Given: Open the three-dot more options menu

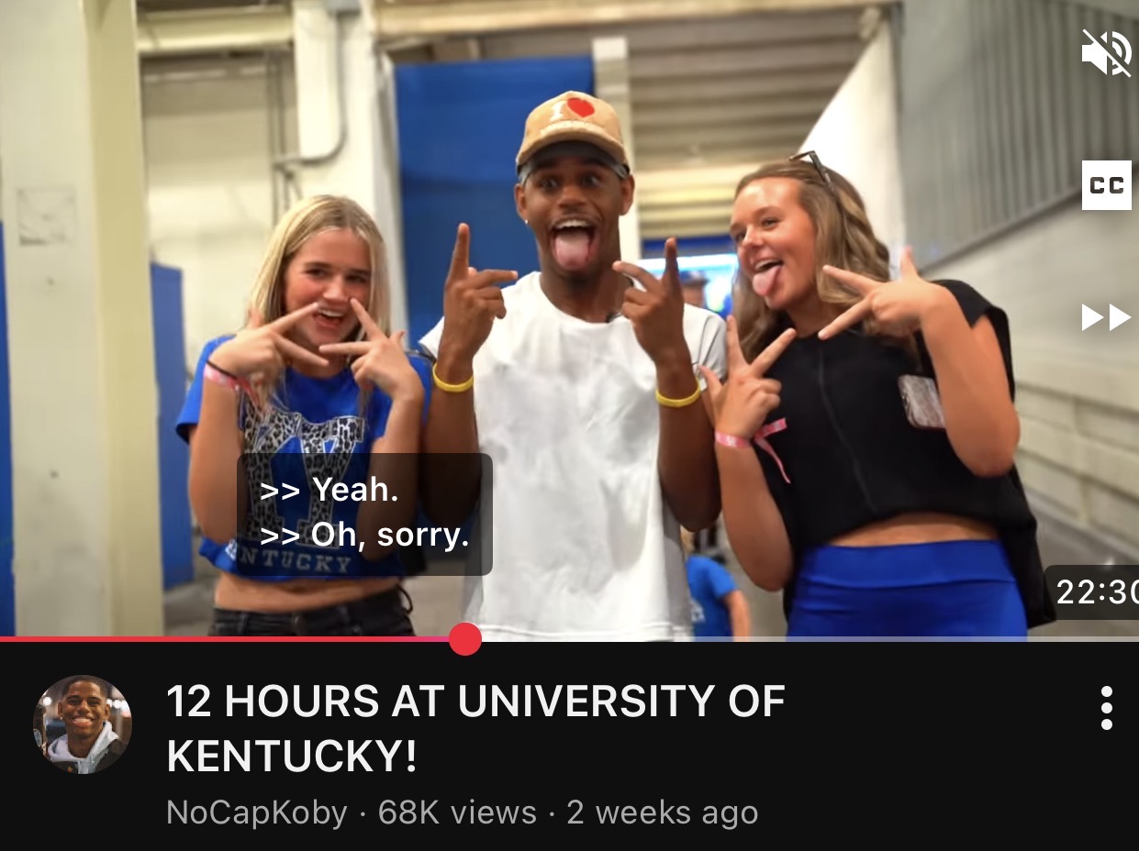Looking at the screenshot, I should [x=1107, y=708].
